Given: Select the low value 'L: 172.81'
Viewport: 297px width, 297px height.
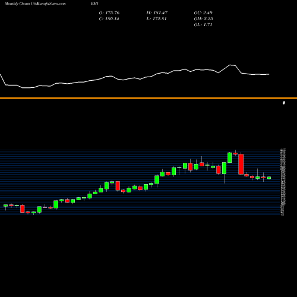Looking at the screenshot, I should [156, 18].
